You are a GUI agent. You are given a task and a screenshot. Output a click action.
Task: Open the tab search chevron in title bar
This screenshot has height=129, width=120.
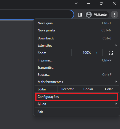pos(76,3)
